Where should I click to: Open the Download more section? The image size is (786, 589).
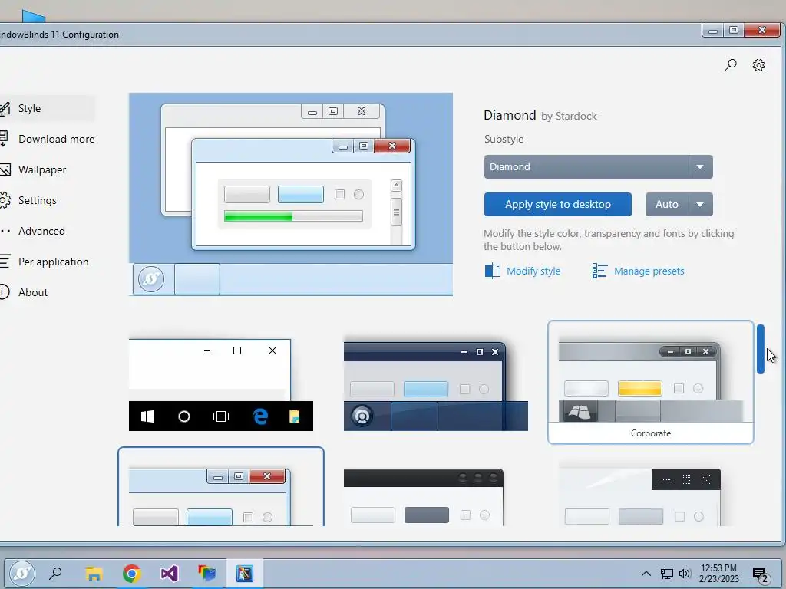tap(56, 139)
